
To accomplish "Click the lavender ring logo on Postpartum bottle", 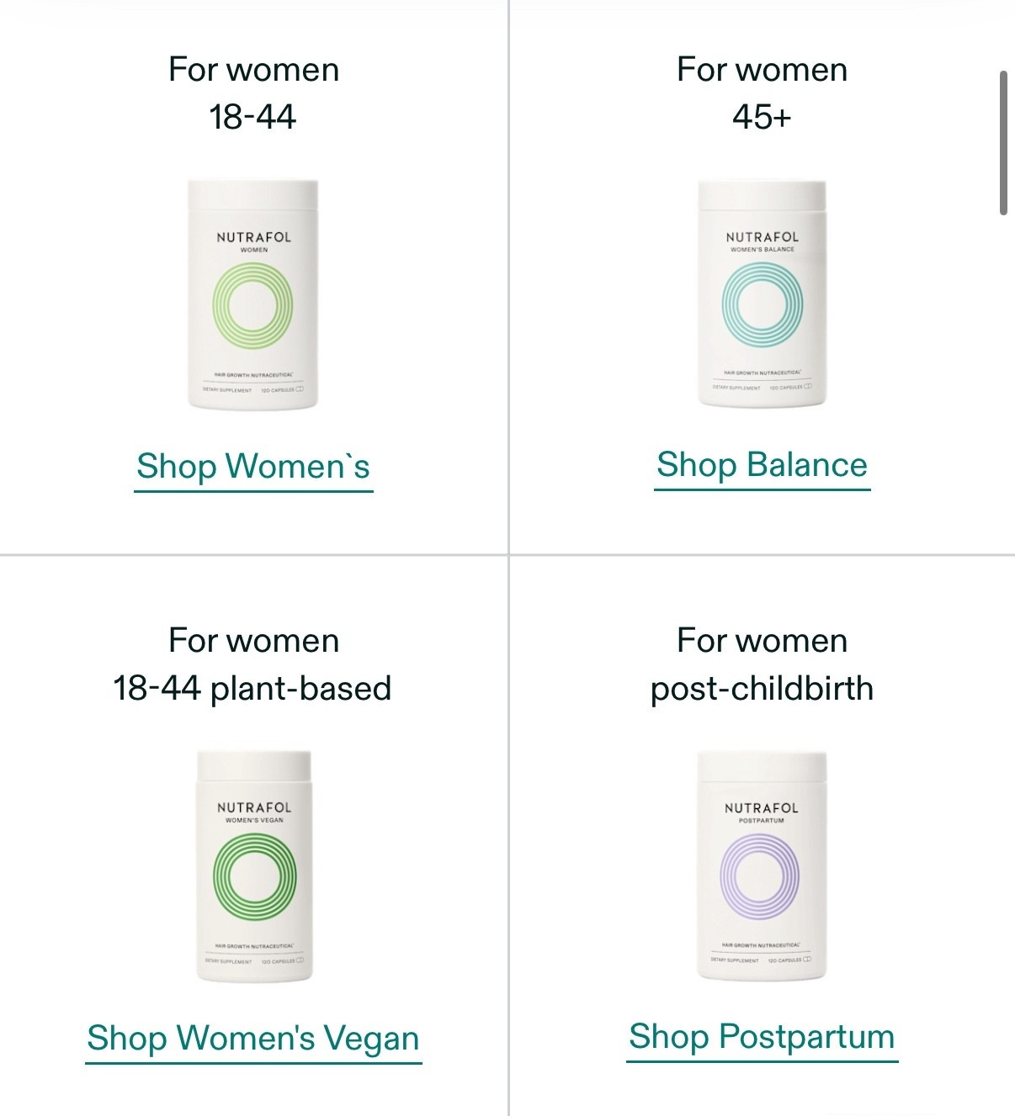I will (x=761, y=876).
